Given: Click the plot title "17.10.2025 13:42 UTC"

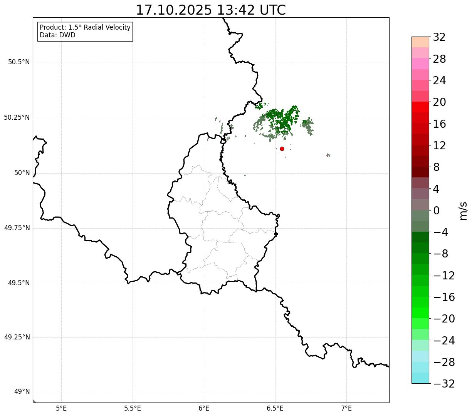Looking at the screenshot, I should (211, 10).
